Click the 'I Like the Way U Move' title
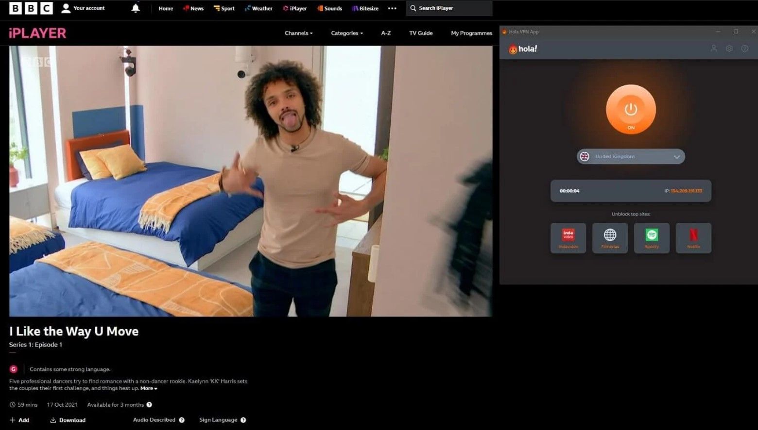 [74, 331]
